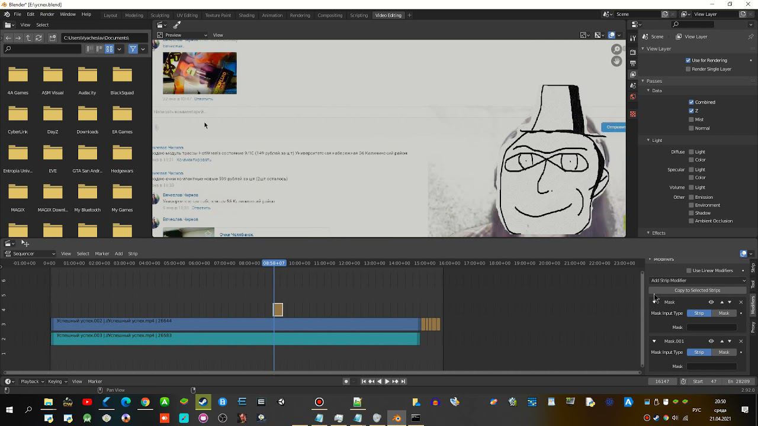Remove the Mask modifier with X

(741, 302)
